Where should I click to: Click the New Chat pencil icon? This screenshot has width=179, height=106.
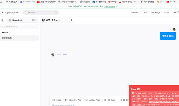tap(10, 20)
